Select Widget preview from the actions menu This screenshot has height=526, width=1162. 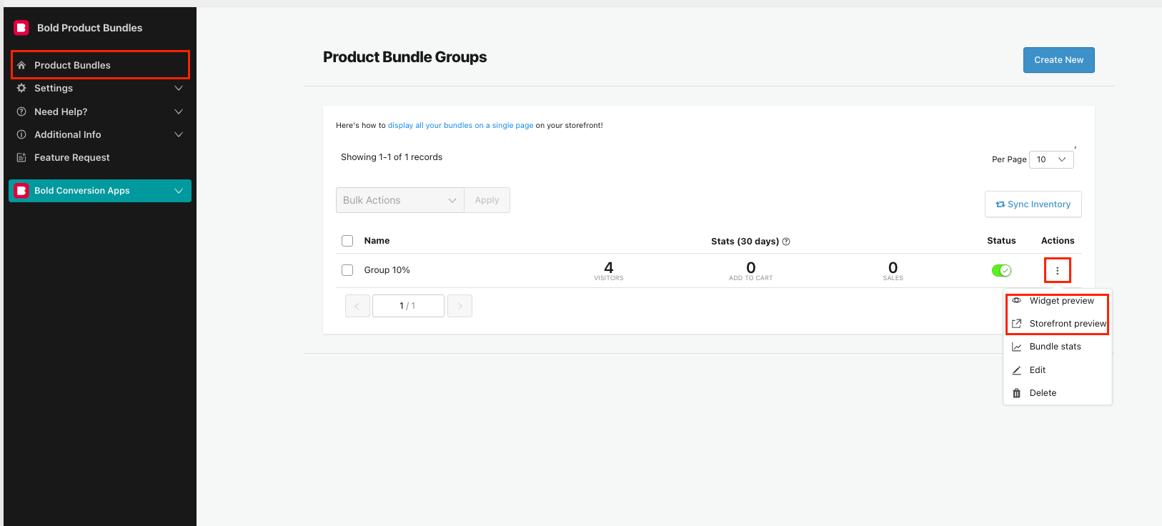[1058, 301]
